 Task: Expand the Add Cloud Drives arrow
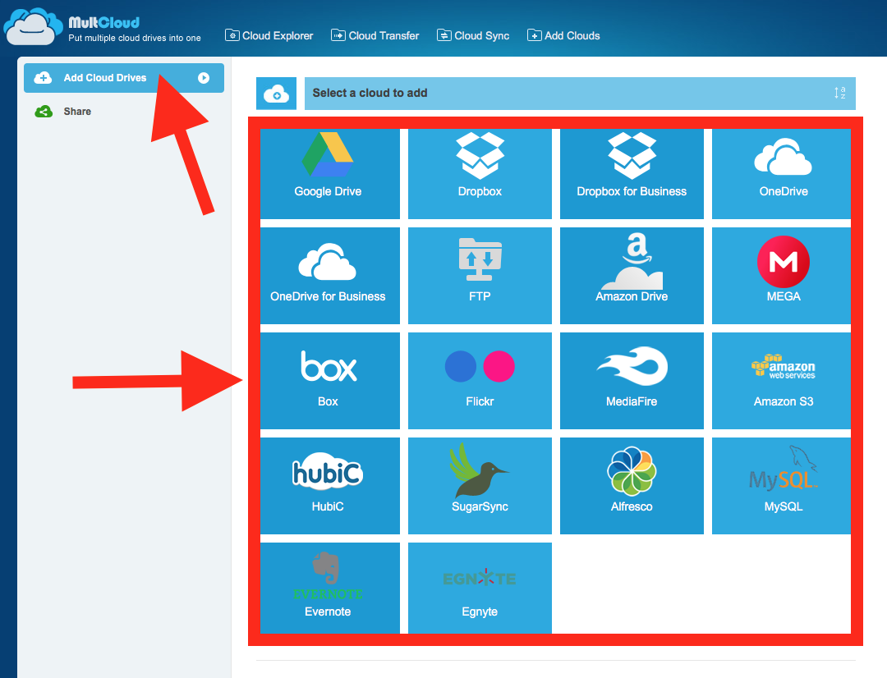click(204, 78)
